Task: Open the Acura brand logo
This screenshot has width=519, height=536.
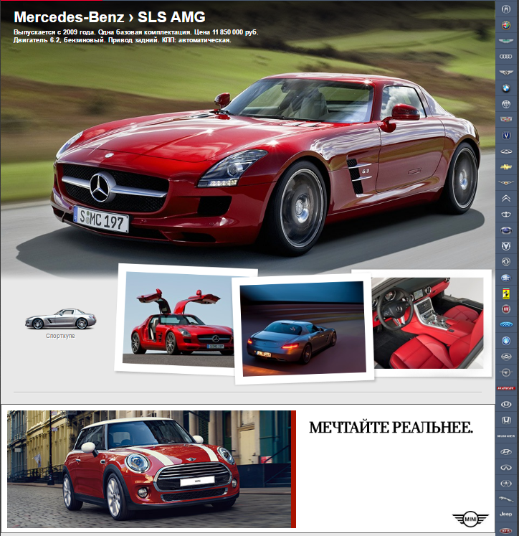Action: (505, 9)
